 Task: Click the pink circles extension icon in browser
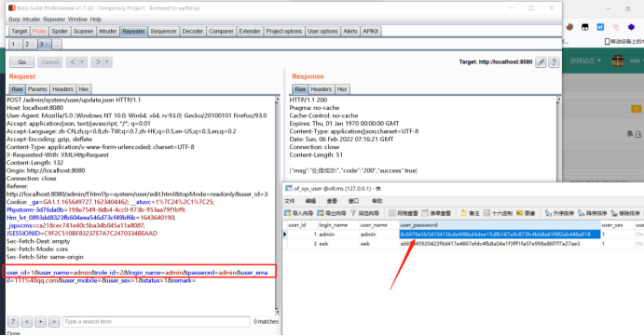point(615,27)
